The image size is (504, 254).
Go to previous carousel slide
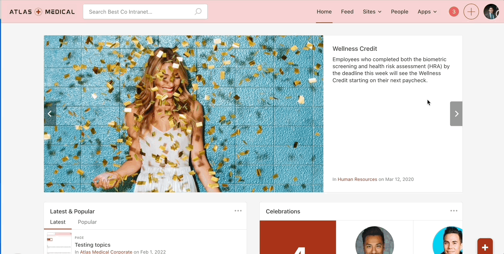50,114
